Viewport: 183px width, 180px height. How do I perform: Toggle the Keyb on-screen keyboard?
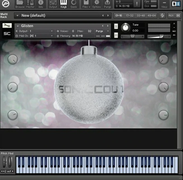pos(64,4)
